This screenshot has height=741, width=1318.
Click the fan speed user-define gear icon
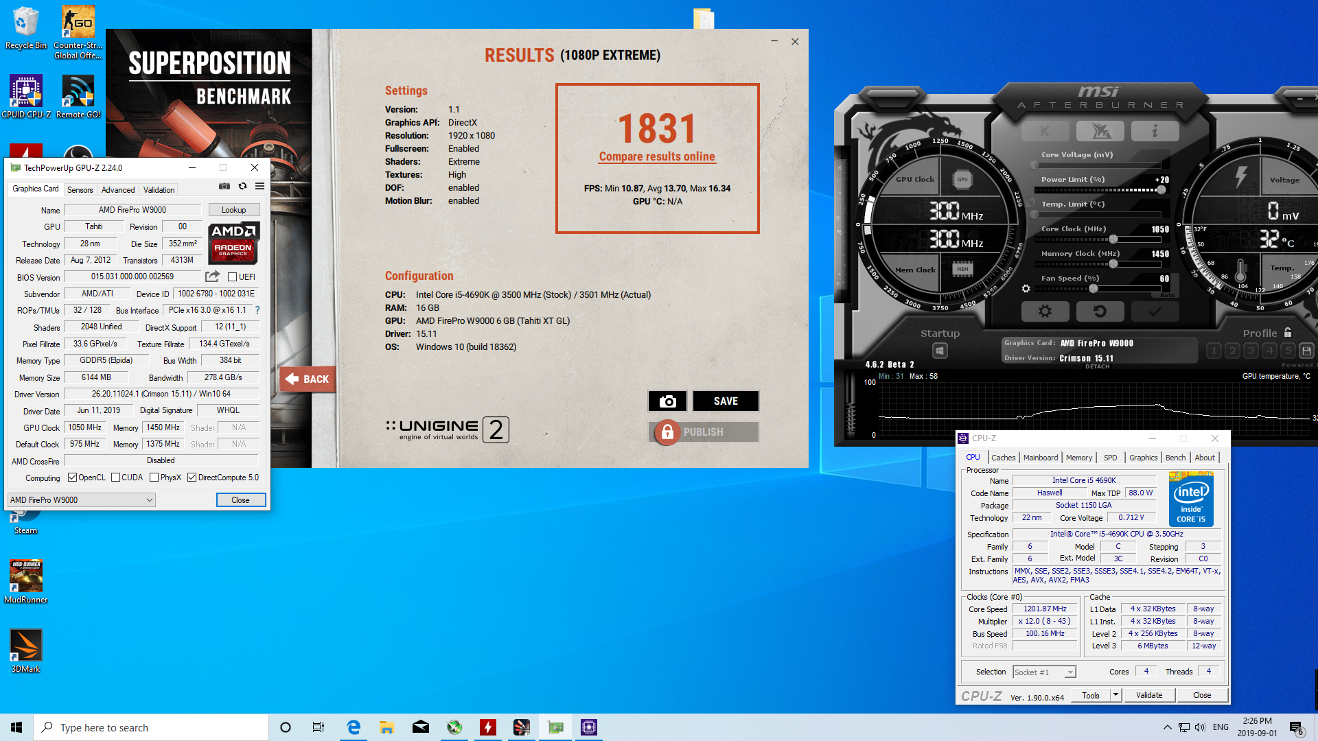point(1026,289)
